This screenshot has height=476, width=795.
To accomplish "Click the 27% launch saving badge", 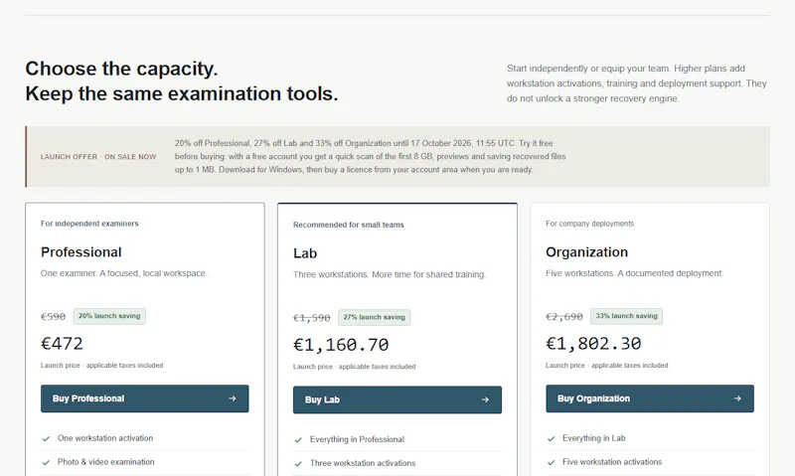I will [375, 317].
